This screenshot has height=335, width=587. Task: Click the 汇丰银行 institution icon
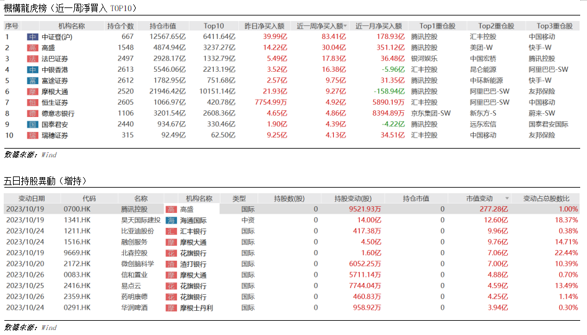point(171,232)
